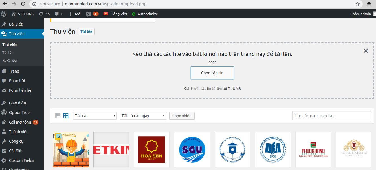Click the Chọn tập tin button
Screen dimensions: 376x170
coord(212,73)
